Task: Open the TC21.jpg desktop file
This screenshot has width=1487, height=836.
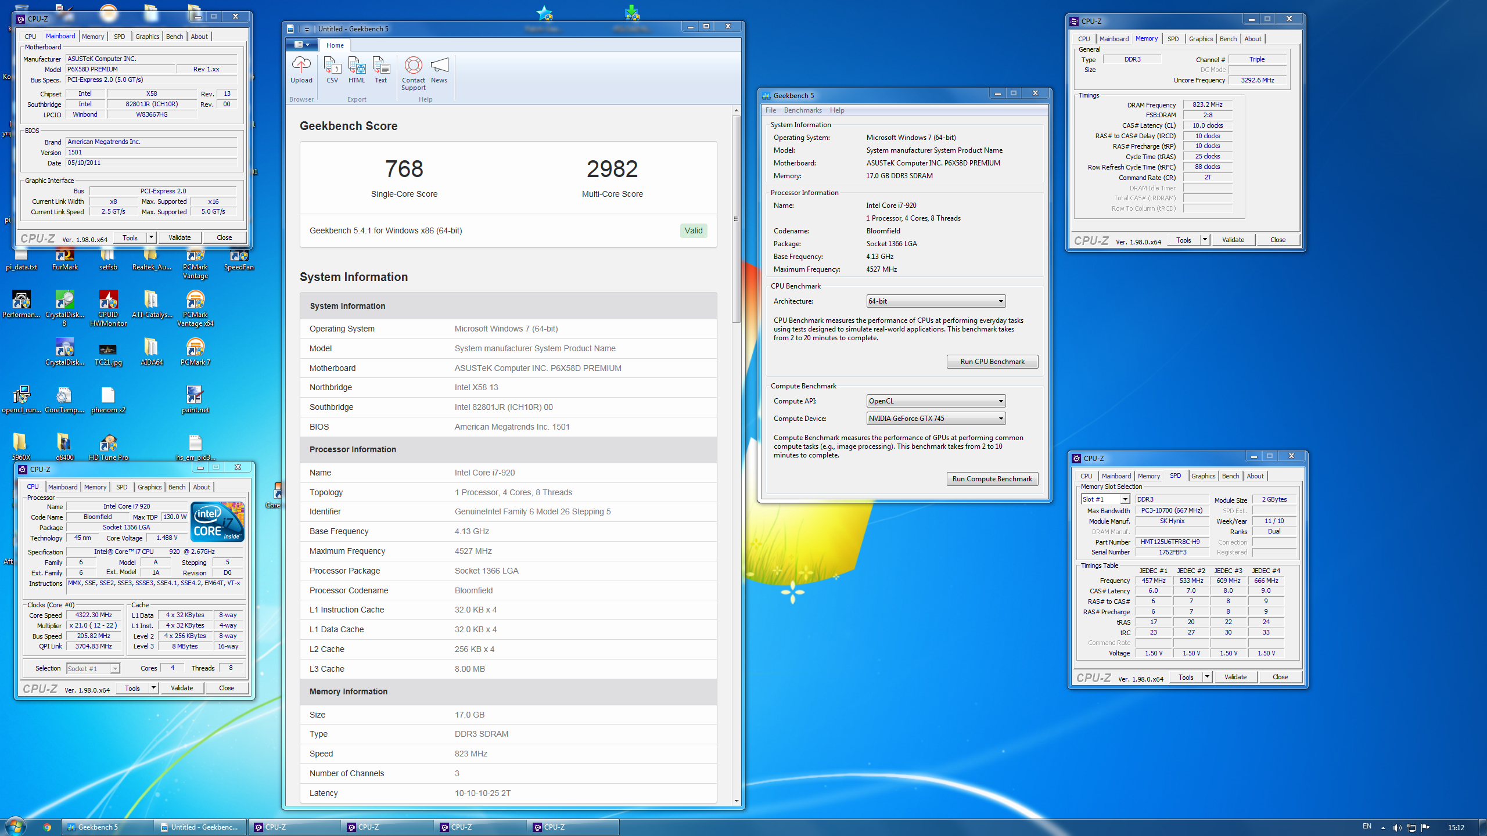Action: tap(108, 352)
